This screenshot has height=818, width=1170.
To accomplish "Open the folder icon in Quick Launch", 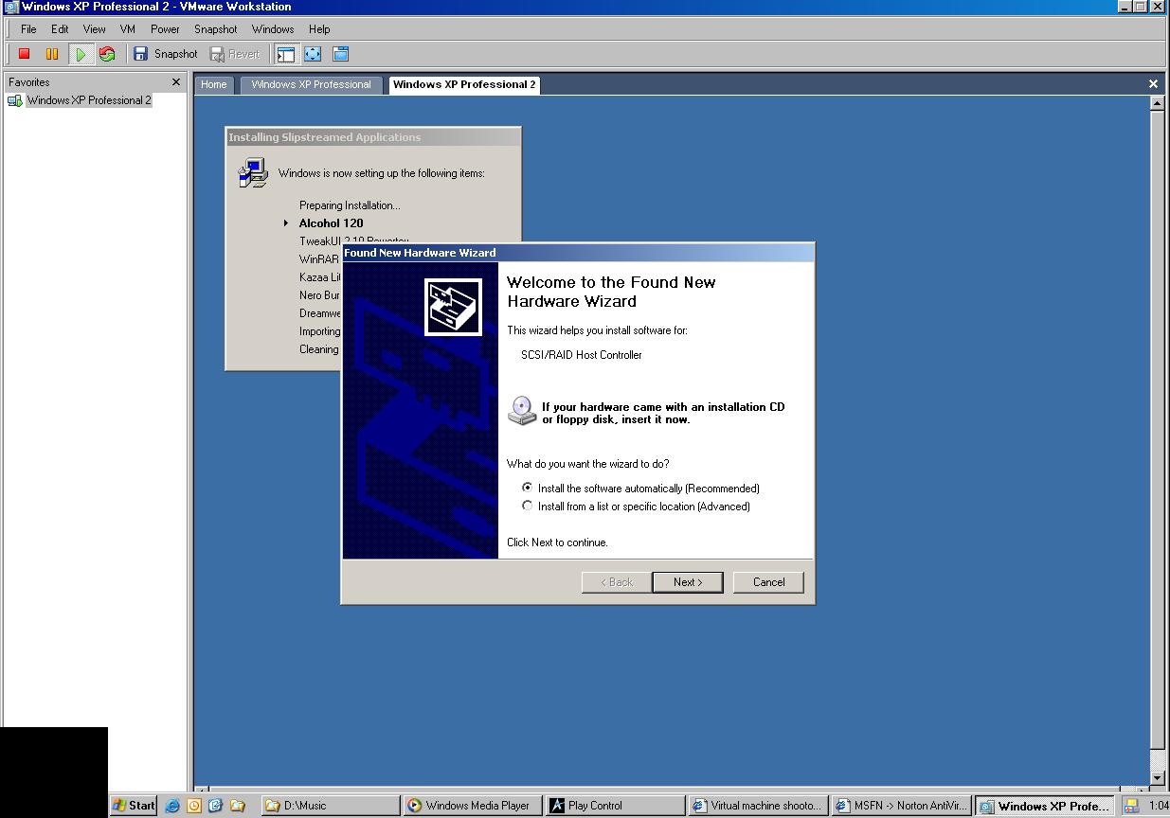I will (x=237, y=806).
